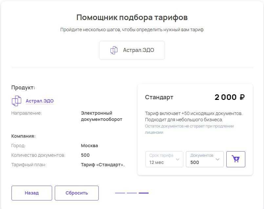Screen dimensions: 264x209
Task: Go back with the Назад button
Action: point(32,193)
